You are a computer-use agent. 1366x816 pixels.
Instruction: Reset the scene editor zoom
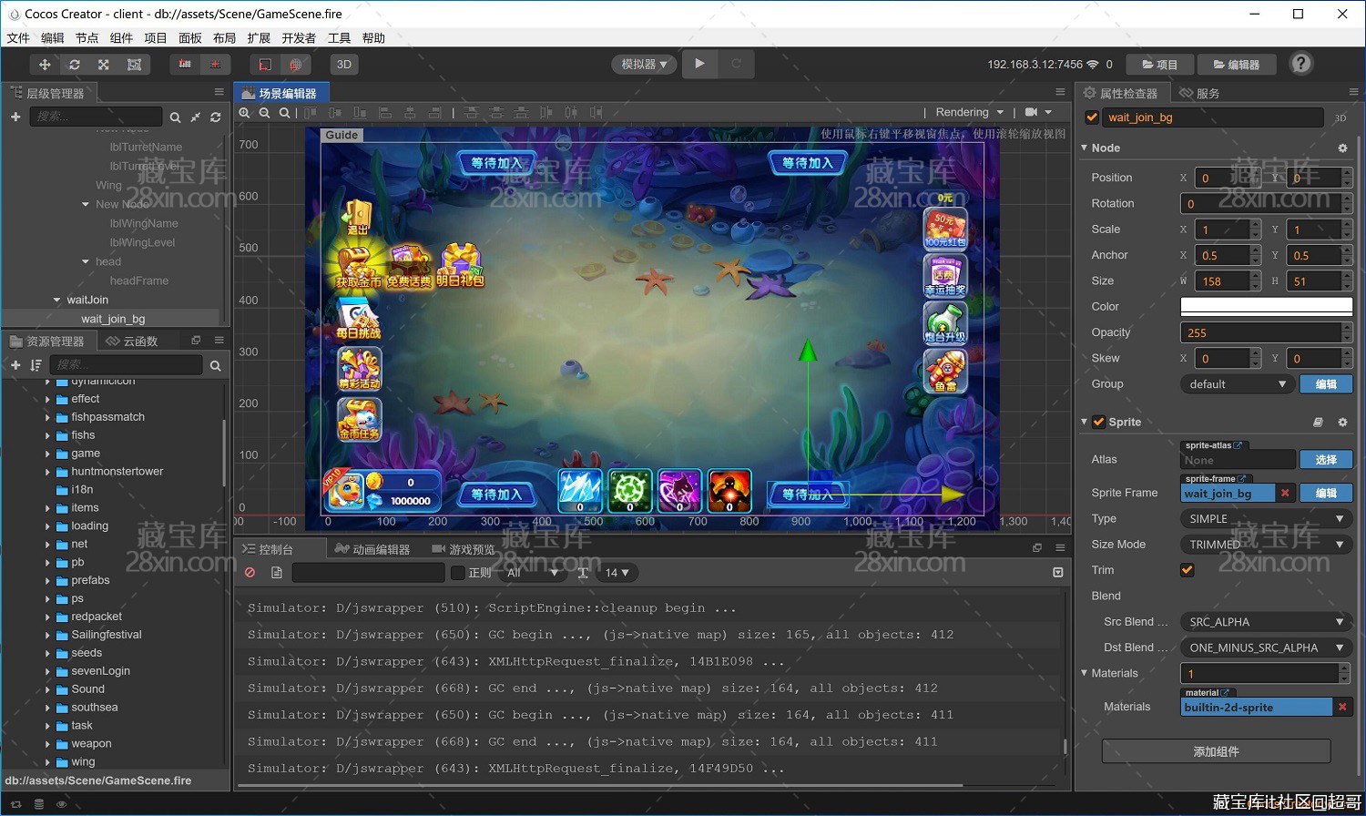click(284, 113)
